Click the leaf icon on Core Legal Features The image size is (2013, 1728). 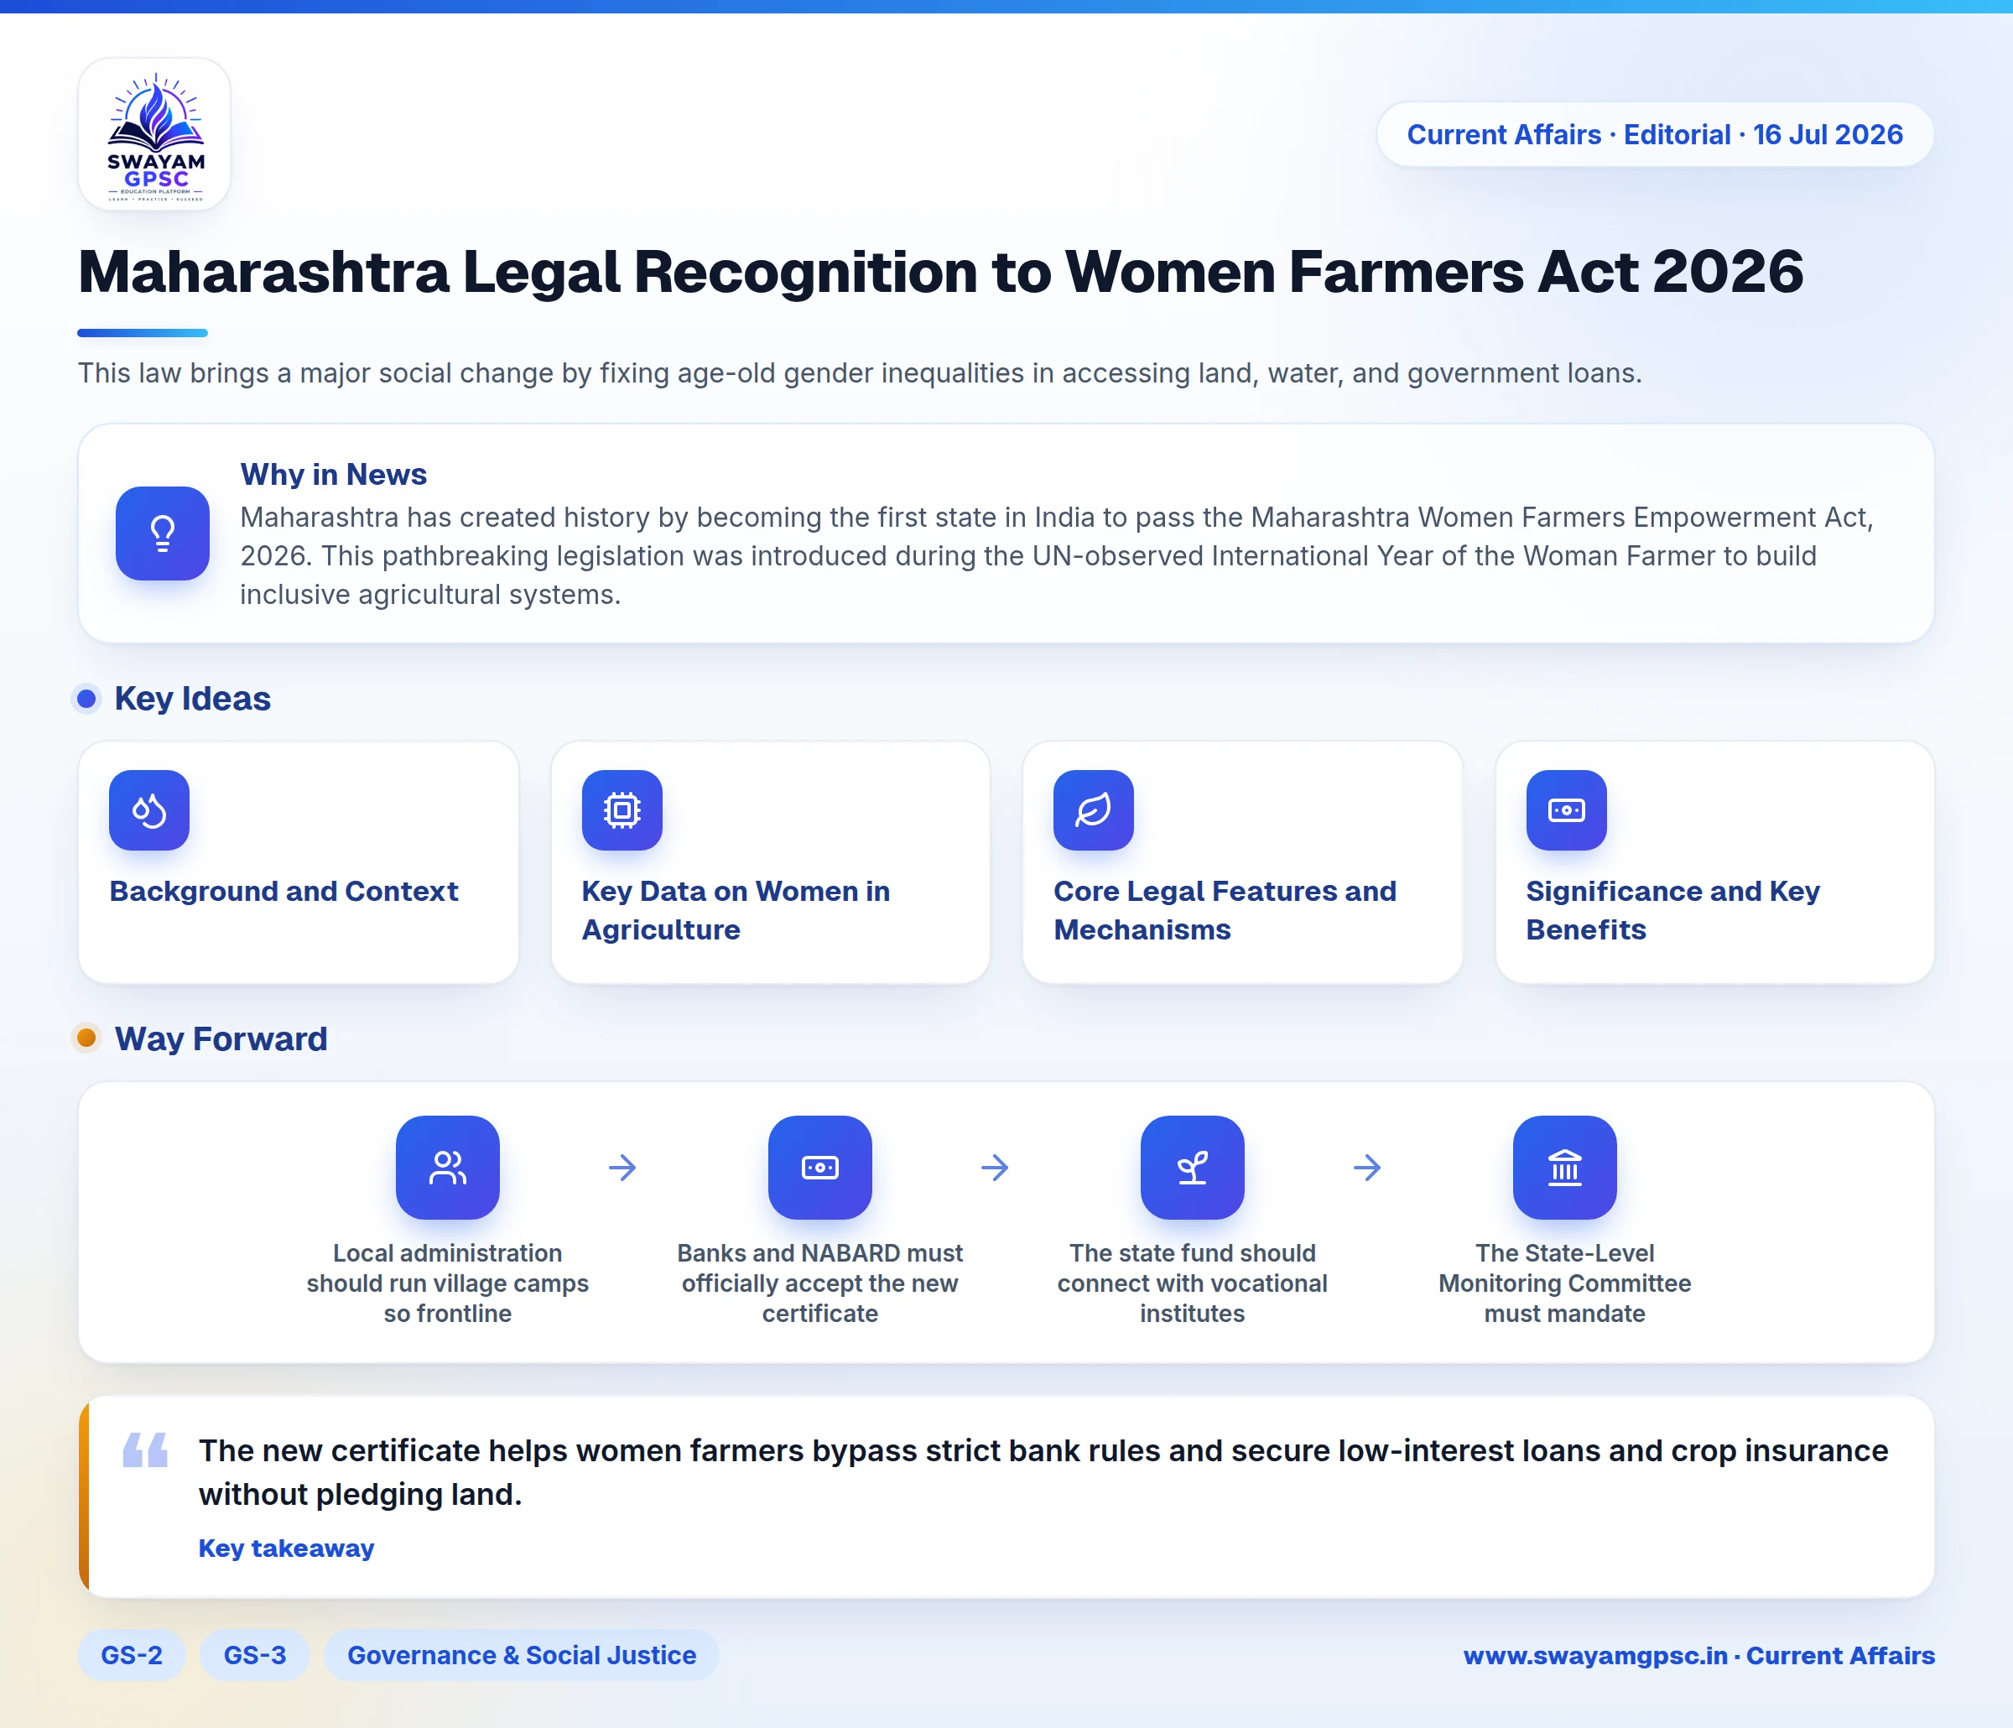pos(1093,810)
